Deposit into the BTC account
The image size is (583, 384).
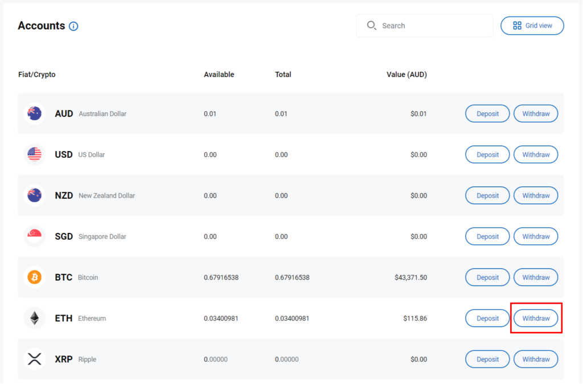coord(487,277)
